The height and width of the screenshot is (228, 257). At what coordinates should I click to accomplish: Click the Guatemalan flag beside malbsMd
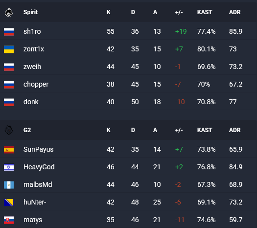9,185
